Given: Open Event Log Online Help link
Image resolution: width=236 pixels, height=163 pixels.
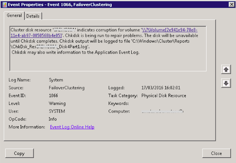Looking at the screenshot, I should pyautogui.click(x=72, y=127).
